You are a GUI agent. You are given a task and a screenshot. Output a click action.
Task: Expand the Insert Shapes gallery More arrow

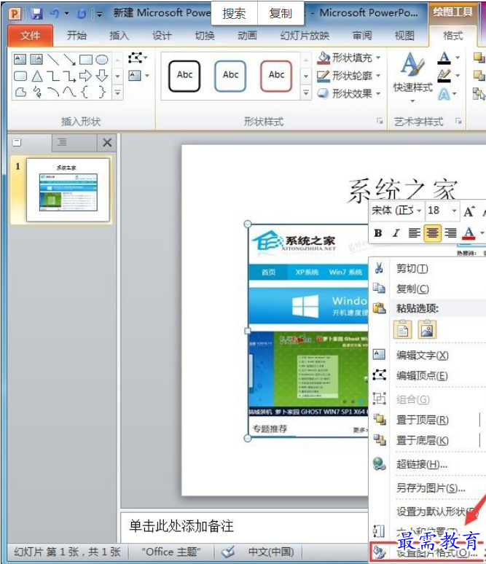tap(117, 93)
